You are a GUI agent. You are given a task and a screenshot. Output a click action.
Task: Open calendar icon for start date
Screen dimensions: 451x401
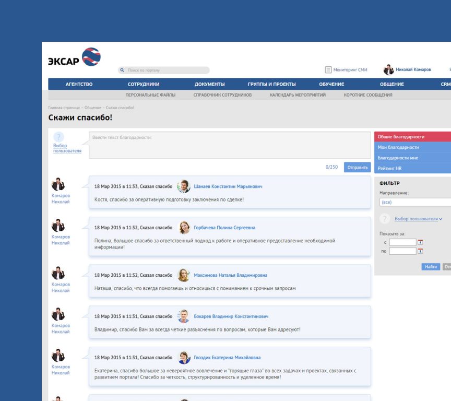(420, 242)
